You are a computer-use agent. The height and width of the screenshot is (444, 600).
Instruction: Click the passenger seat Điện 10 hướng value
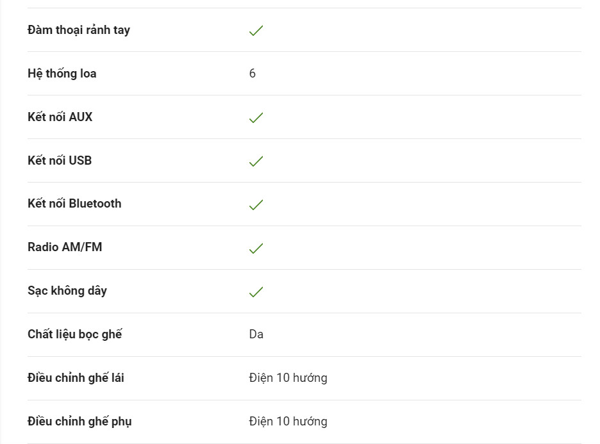(288, 422)
